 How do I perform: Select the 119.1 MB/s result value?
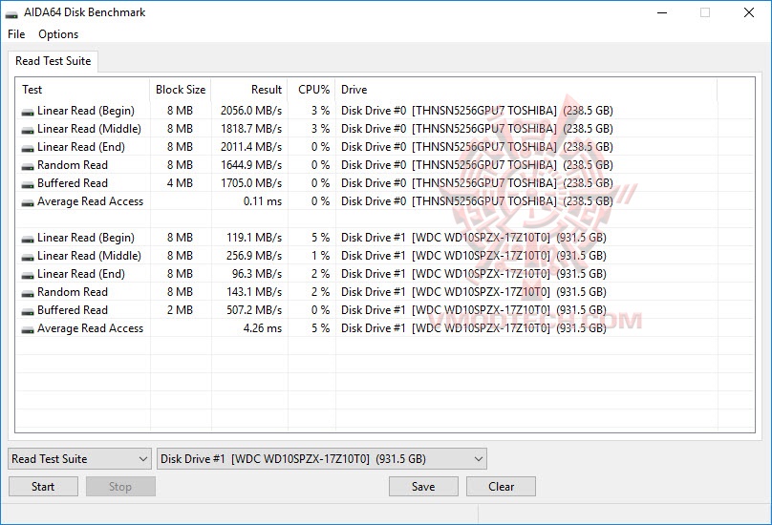(254, 238)
